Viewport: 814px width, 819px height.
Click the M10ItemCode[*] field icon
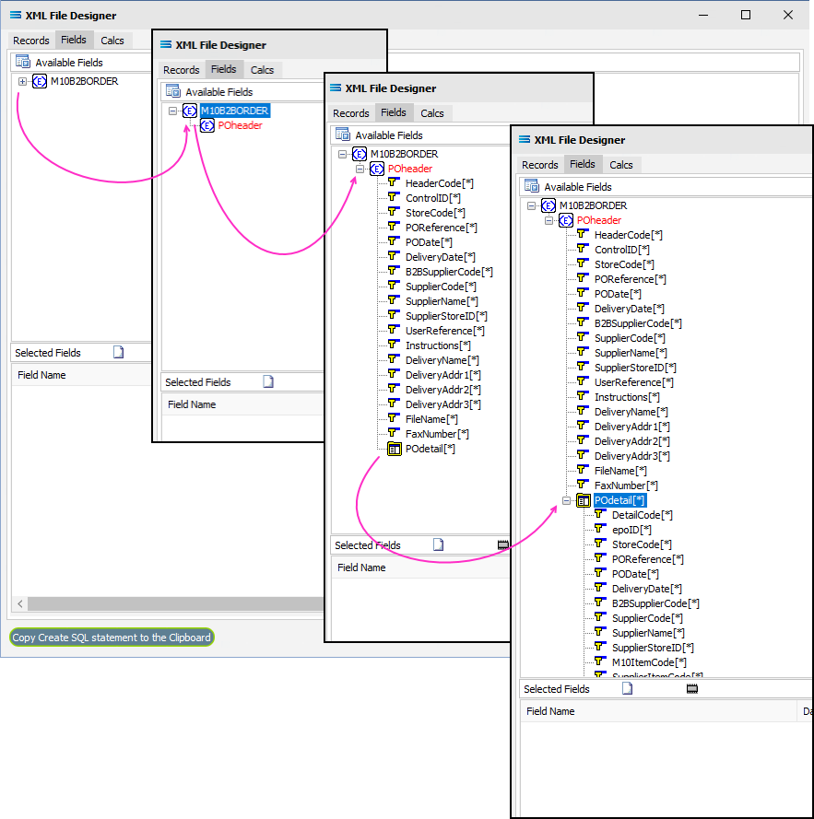(599, 661)
